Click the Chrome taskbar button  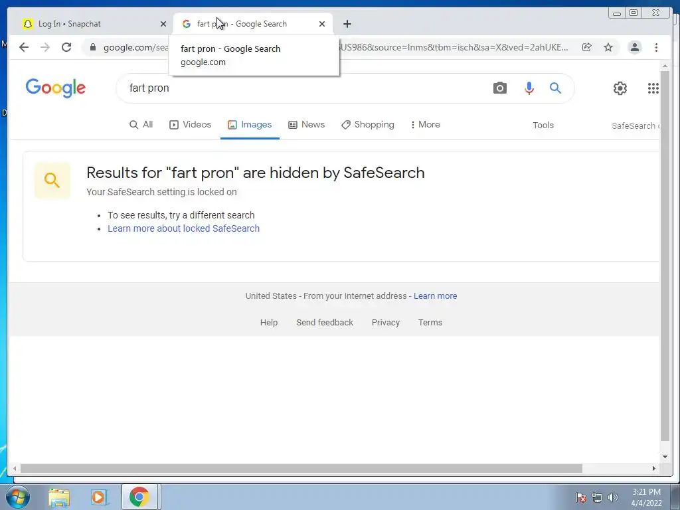[139, 497]
